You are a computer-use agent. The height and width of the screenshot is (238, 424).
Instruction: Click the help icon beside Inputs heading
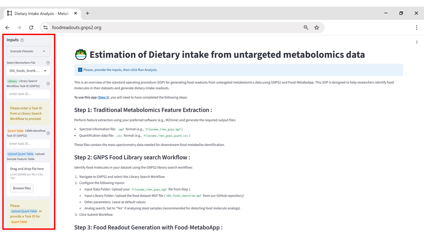[x=22, y=40]
